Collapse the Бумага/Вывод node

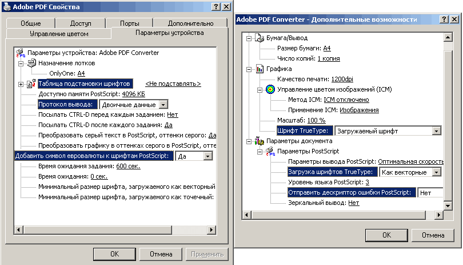point(249,38)
